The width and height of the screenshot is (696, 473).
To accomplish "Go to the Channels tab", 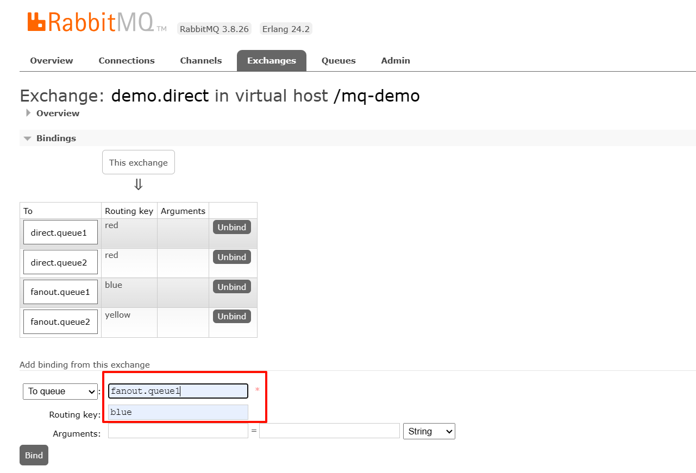I will [x=201, y=60].
